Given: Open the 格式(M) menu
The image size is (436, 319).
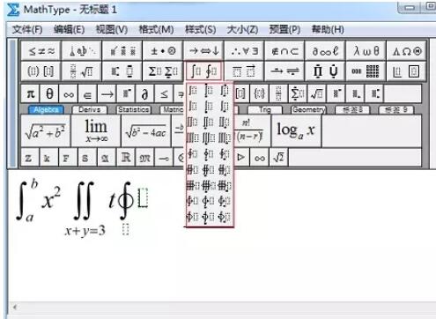Looking at the screenshot, I should [156, 29].
